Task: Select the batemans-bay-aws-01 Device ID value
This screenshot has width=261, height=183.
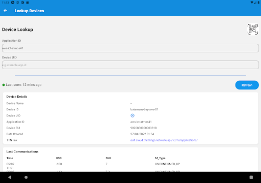Action: [144, 109]
